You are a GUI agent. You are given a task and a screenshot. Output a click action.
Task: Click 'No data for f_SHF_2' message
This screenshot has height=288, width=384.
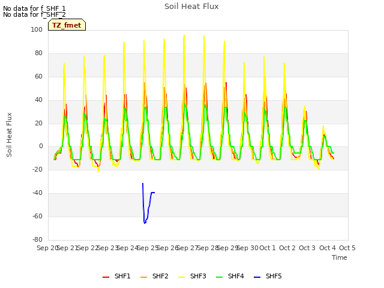34,14
